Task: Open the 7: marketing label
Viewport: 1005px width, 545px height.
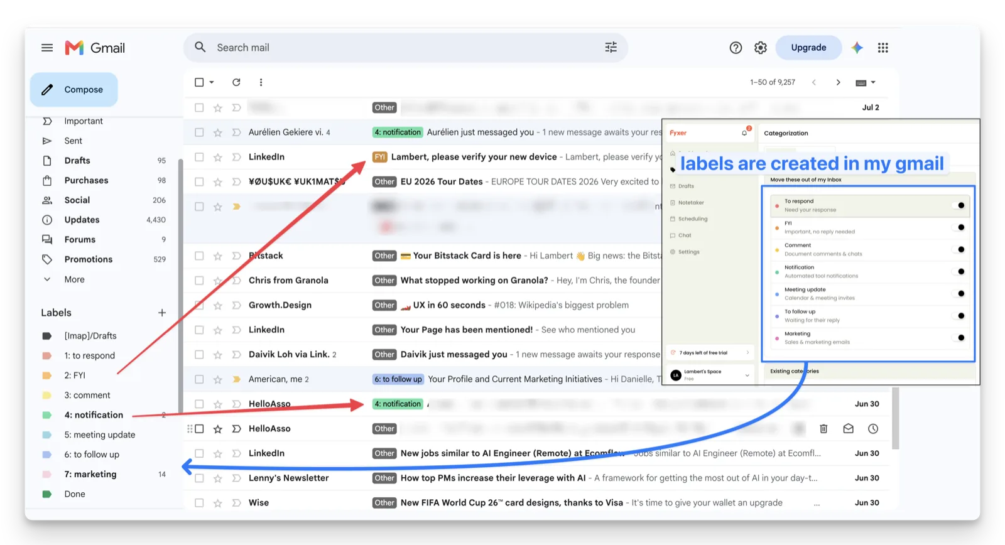Action: [x=90, y=475]
